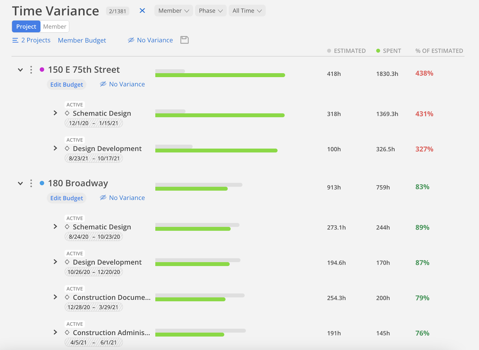Toggle No Variance for 180 Broadway
479x350 pixels.
point(122,198)
